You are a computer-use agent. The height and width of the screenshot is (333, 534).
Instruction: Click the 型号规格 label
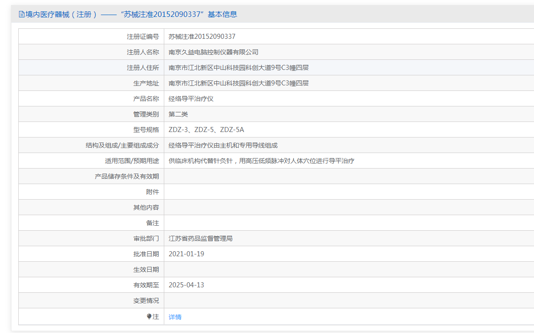coord(146,130)
